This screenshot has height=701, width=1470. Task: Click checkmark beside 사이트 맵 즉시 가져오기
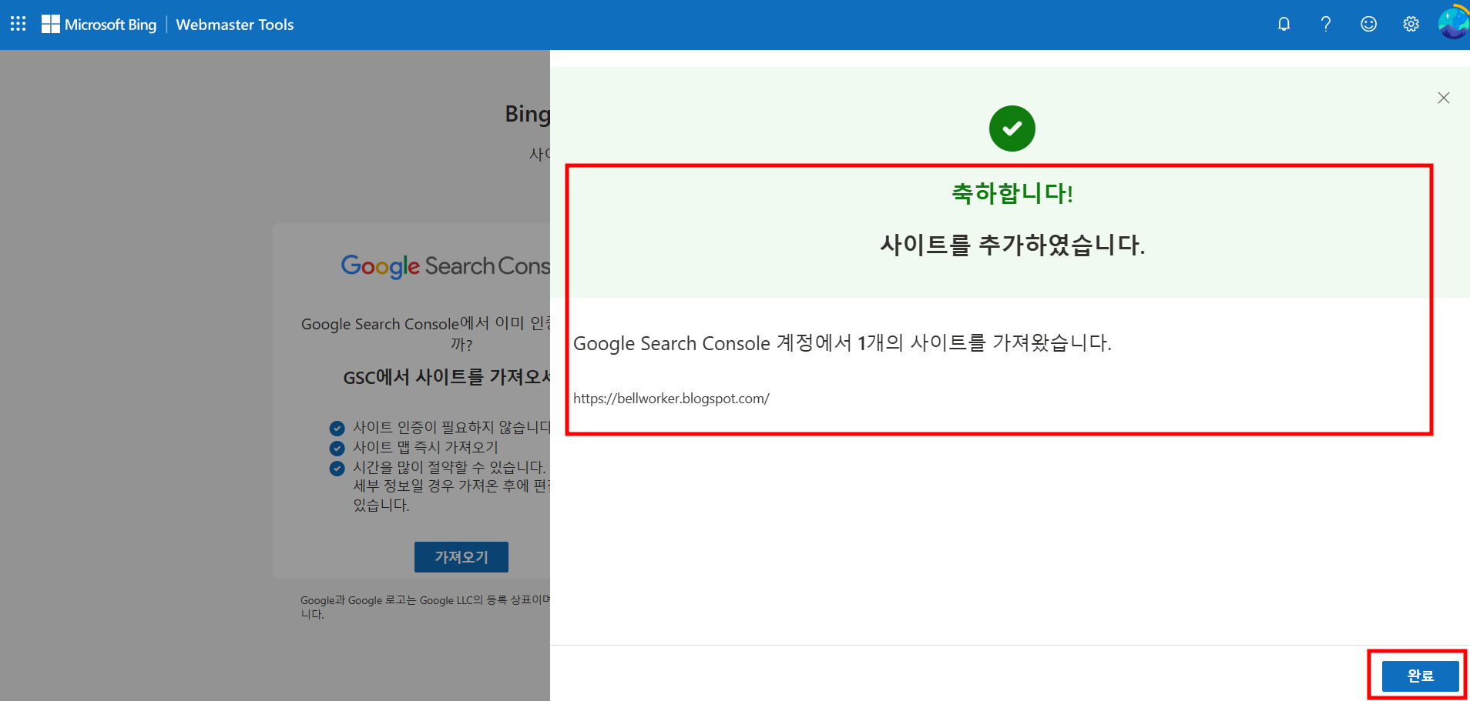pos(337,448)
